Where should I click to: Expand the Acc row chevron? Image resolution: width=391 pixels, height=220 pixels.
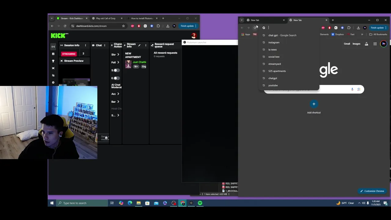pyautogui.click(x=118, y=94)
